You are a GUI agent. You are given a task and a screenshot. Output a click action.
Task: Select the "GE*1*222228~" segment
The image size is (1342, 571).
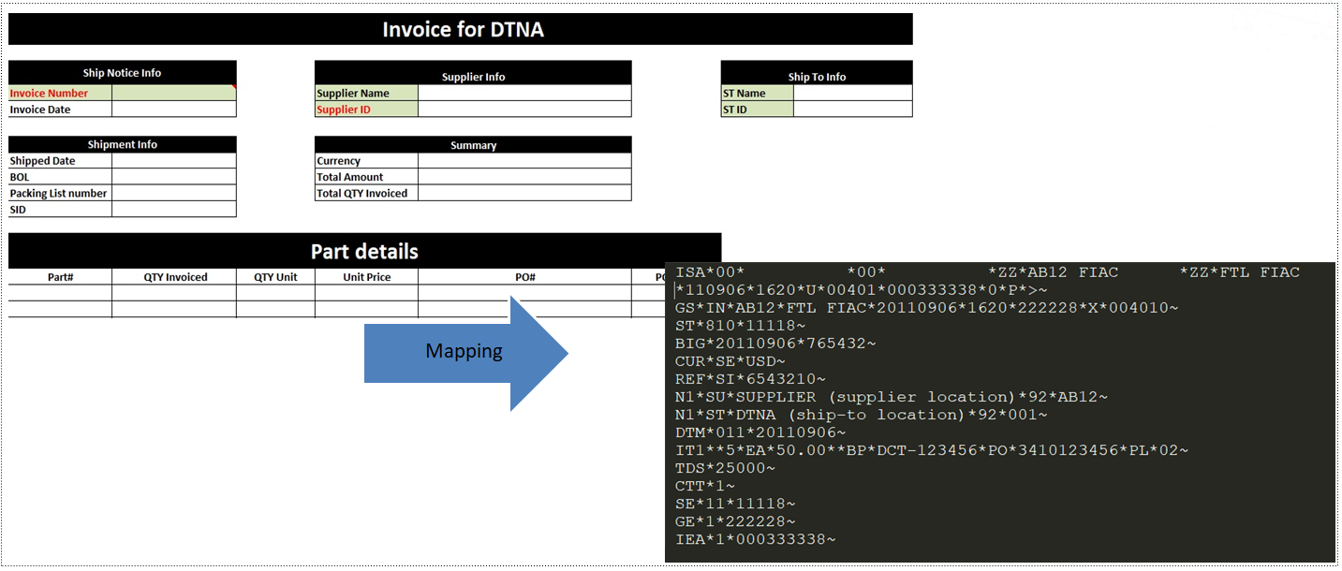point(735,521)
